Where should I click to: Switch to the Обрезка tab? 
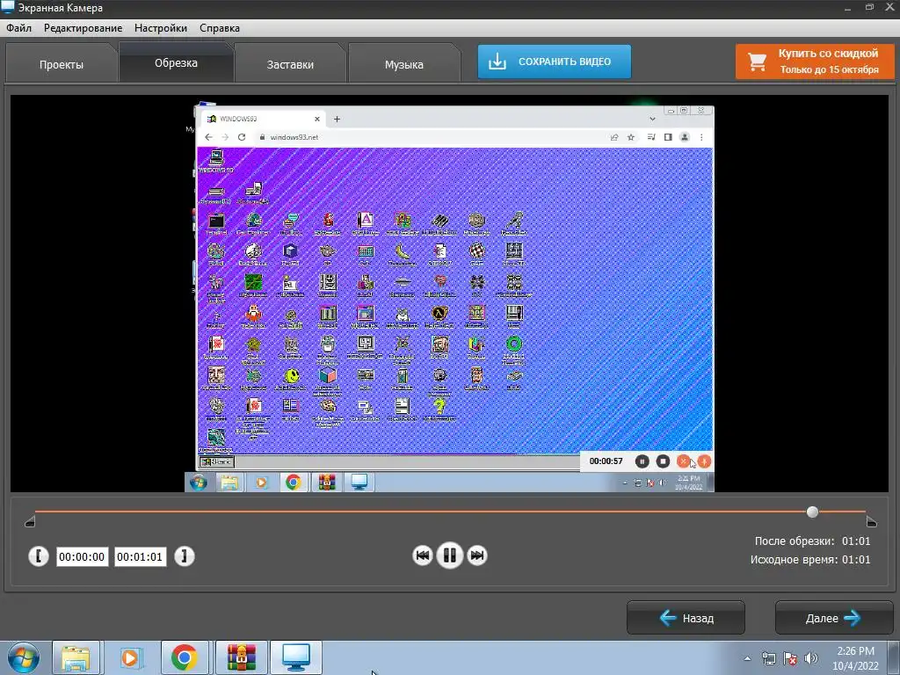pos(176,62)
